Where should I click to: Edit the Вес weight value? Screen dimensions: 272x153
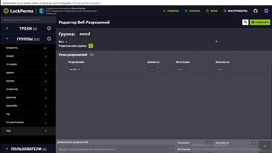66,42
